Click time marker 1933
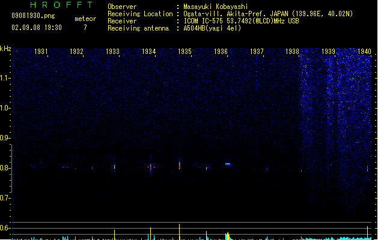 pos(112,52)
